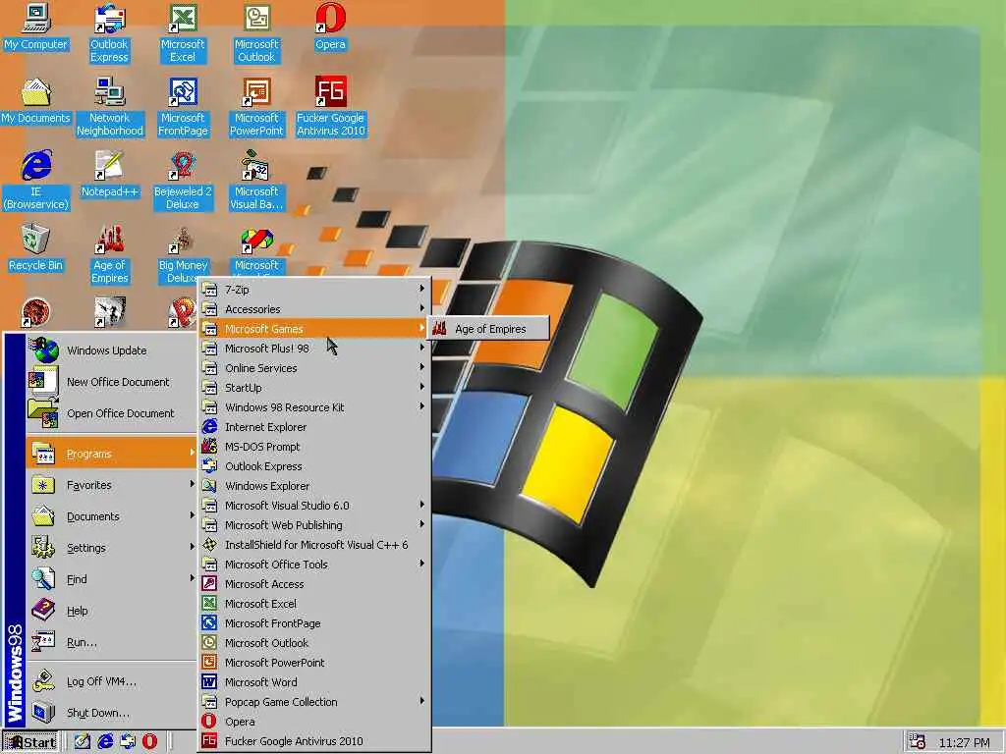Choose New Office Document
This screenshot has width=1006, height=754.
pos(112,382)
